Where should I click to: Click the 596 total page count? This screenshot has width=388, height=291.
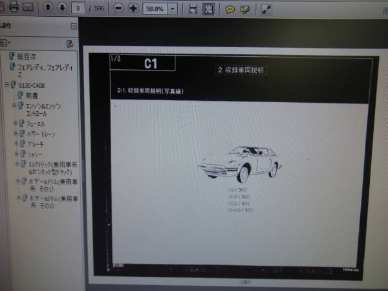coord(99,8)
